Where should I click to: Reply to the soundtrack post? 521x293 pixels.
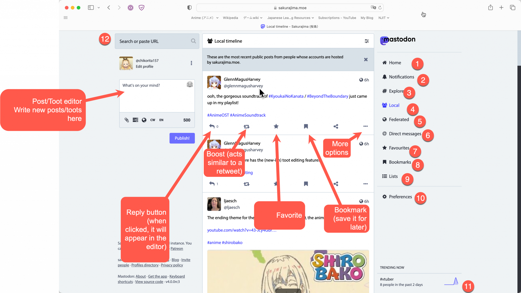coord(212,126)
